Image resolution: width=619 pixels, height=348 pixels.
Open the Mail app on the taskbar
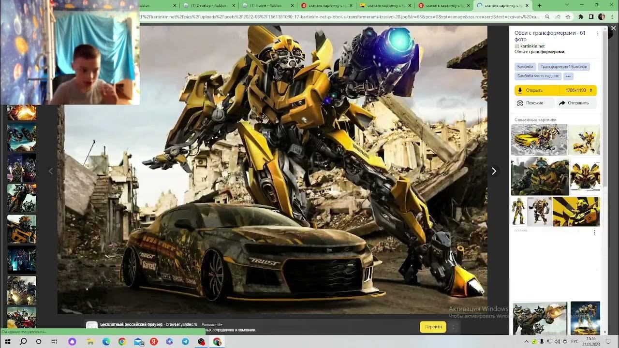tap(138, 342)
